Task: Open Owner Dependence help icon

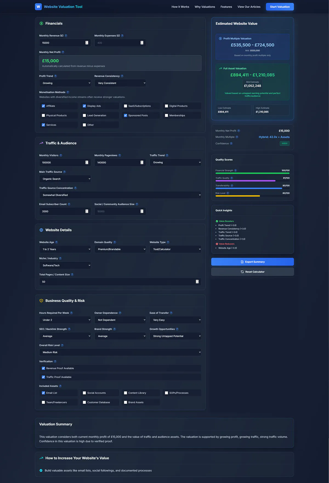Action: pos(120,313)
